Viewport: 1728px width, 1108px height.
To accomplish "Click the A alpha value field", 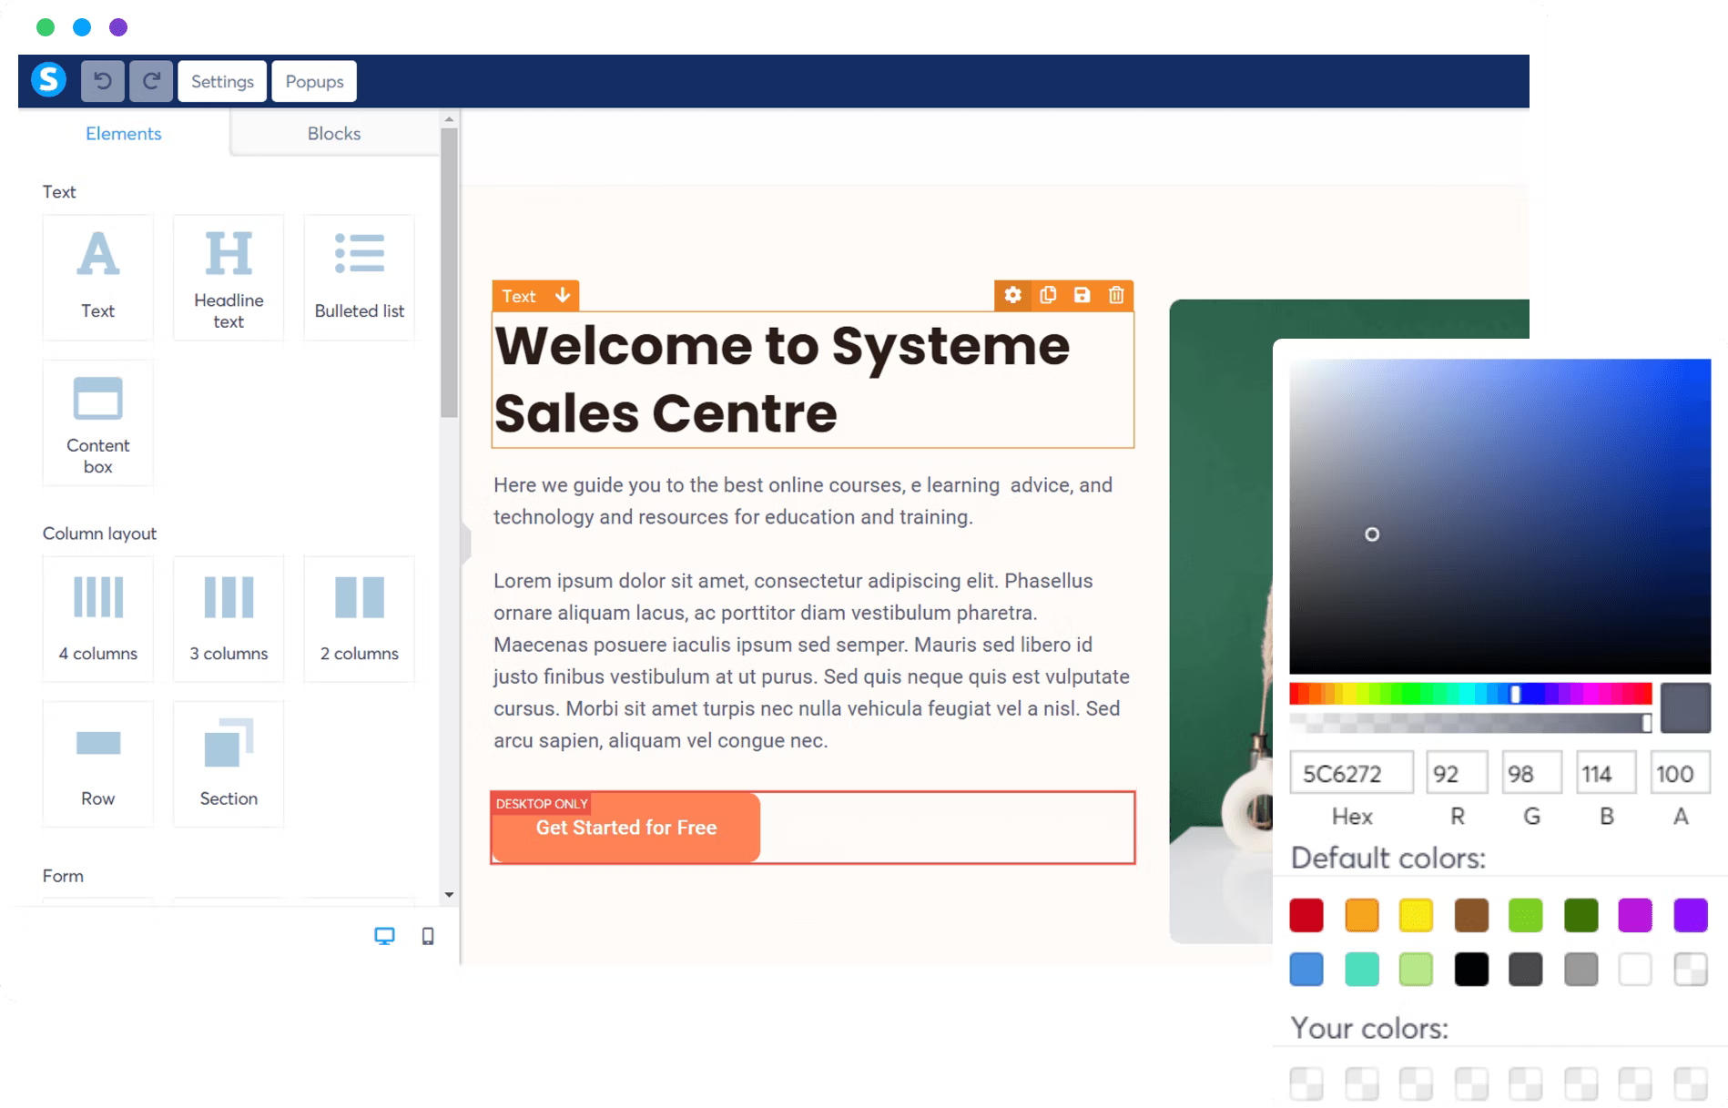I will pyautogui.click(x=1681, y=774).
